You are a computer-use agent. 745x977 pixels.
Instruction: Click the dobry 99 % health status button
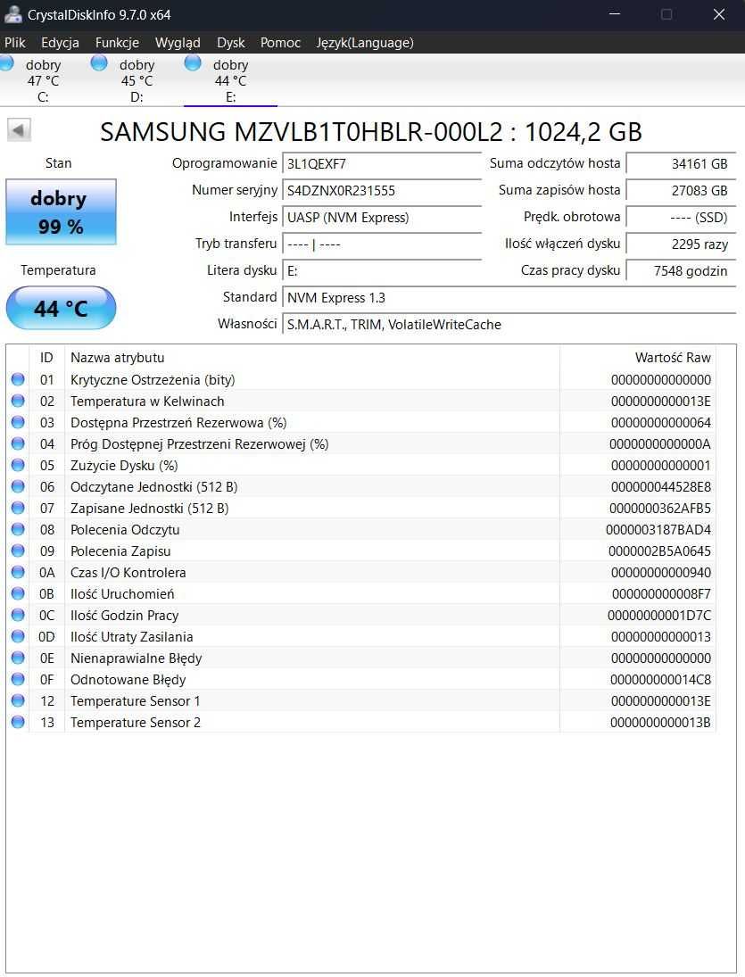(61, 211)
